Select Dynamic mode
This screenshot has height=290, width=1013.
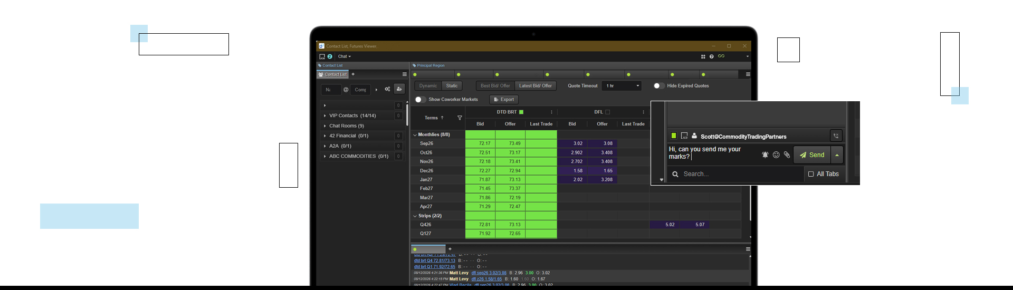[428, 85]
